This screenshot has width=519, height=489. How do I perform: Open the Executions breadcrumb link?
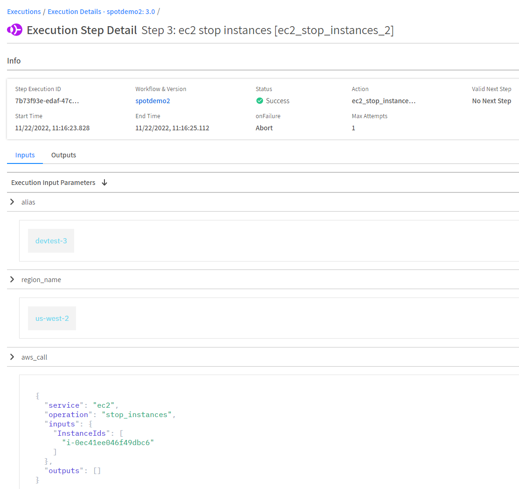(24, 12)
